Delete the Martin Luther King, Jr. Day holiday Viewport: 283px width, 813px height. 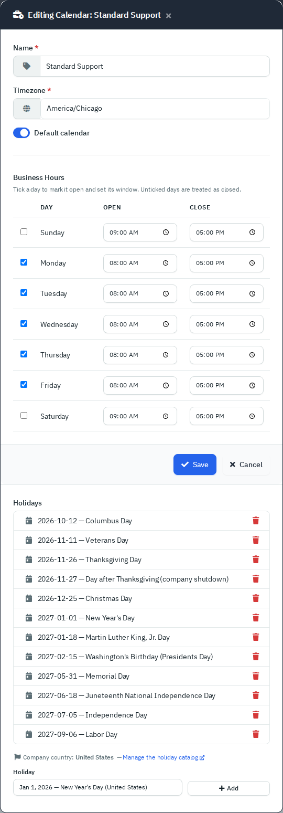tap(256, 637)
